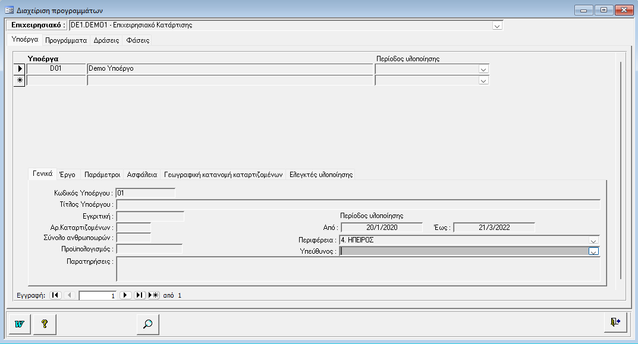Select the Ασφάλεια tab
638x344 pixels.
click(x=143, y=175)
